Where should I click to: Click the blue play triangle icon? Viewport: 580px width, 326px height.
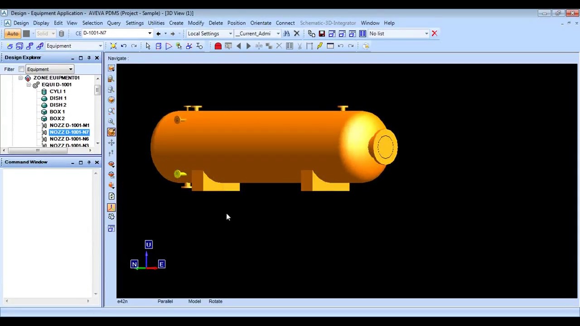click(168, 46)
